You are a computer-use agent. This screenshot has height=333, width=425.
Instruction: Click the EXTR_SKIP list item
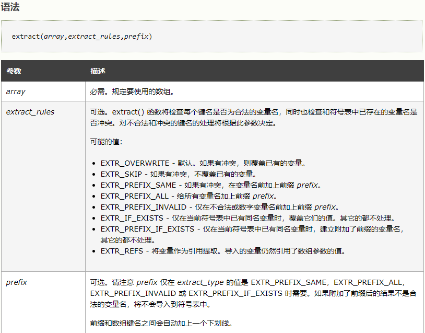tap(179, 174)
